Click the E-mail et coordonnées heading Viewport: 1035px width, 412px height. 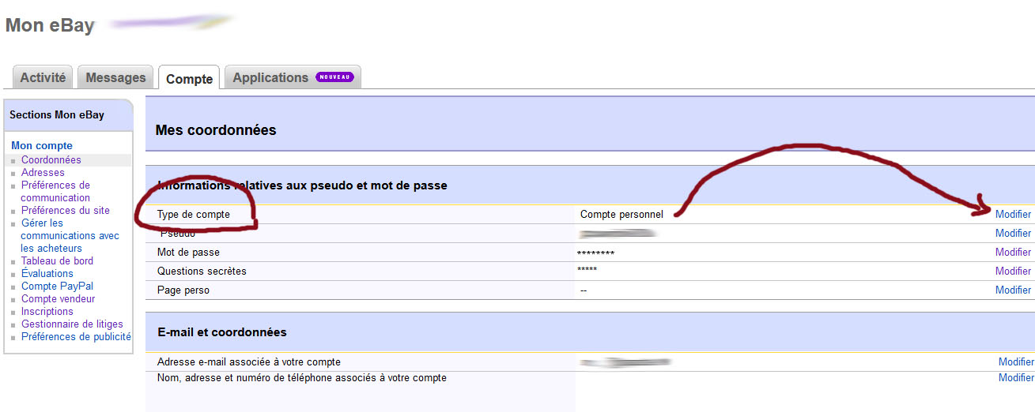coord(222,332)
